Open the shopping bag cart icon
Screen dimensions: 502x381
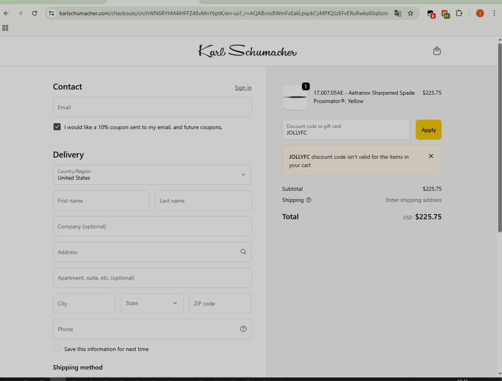(437, 51)
